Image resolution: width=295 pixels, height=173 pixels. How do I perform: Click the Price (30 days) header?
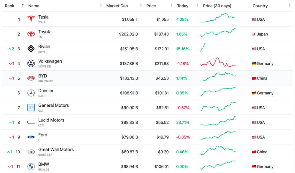click(217, 6)
